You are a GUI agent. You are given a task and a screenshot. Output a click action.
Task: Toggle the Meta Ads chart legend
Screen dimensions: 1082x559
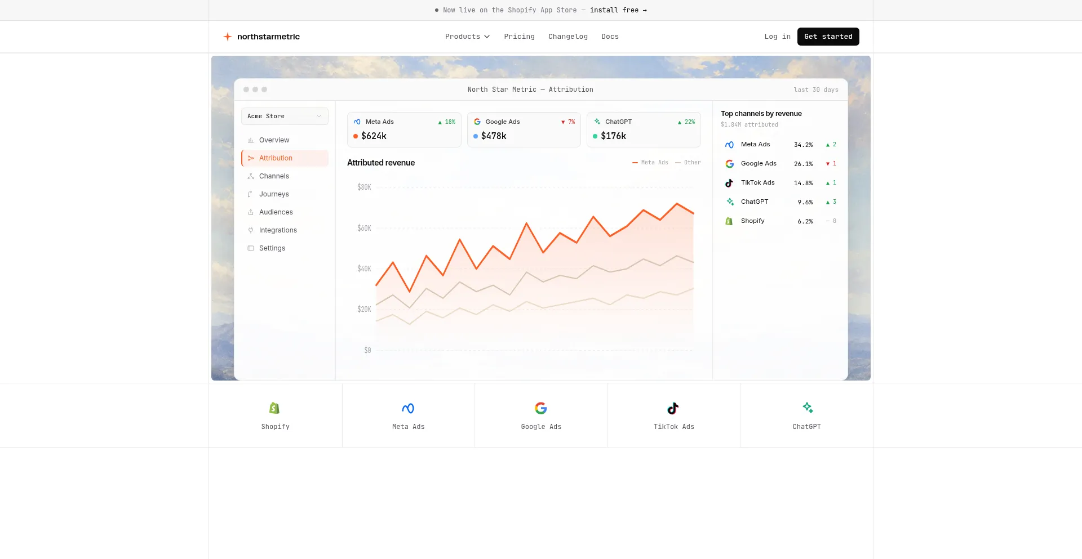650,162
